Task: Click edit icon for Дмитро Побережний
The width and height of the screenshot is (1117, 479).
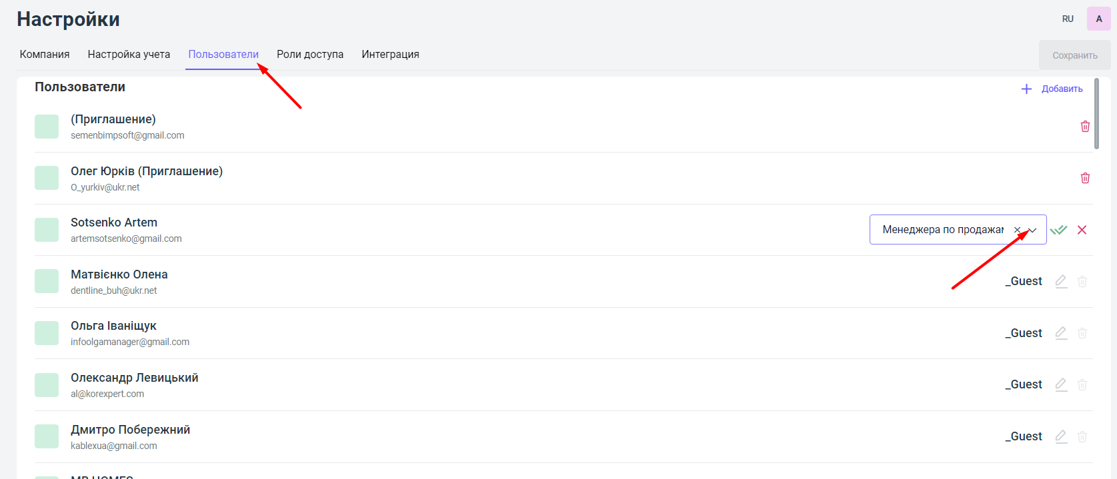Action: tap(1061, 436)
